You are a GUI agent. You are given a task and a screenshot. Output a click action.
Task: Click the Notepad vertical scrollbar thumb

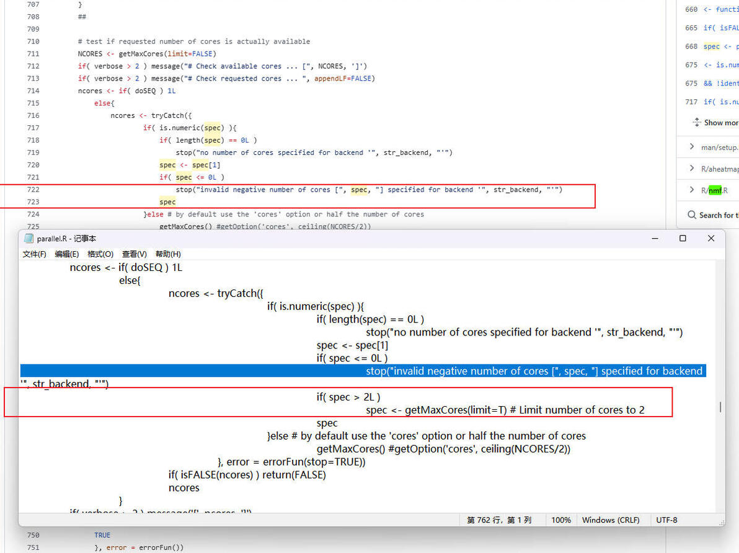[x=720, y=407]
